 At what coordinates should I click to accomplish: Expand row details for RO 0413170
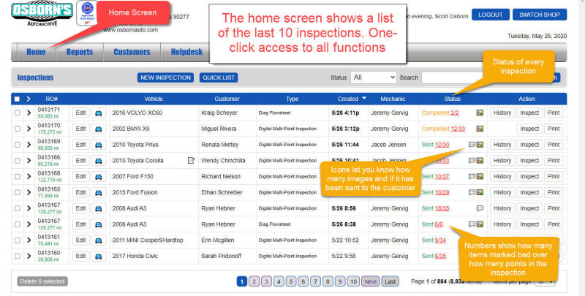pyautogui.click(x=29, y=129)
